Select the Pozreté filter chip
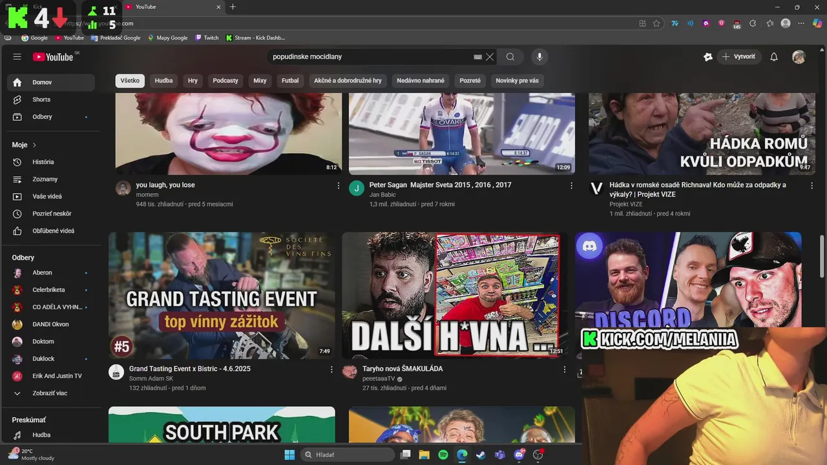Screen dimensions: 827x465 coord(470,81)
